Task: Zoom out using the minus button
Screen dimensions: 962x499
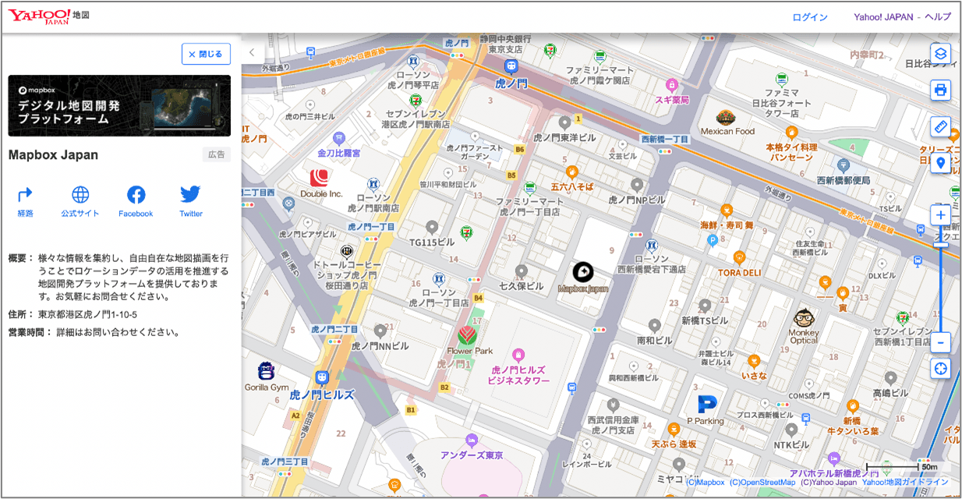Action: [x=940, y=342]
